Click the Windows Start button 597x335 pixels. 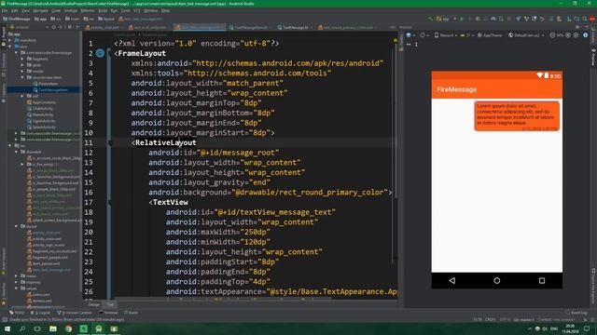pyautogui.click(x=7, y=328)
